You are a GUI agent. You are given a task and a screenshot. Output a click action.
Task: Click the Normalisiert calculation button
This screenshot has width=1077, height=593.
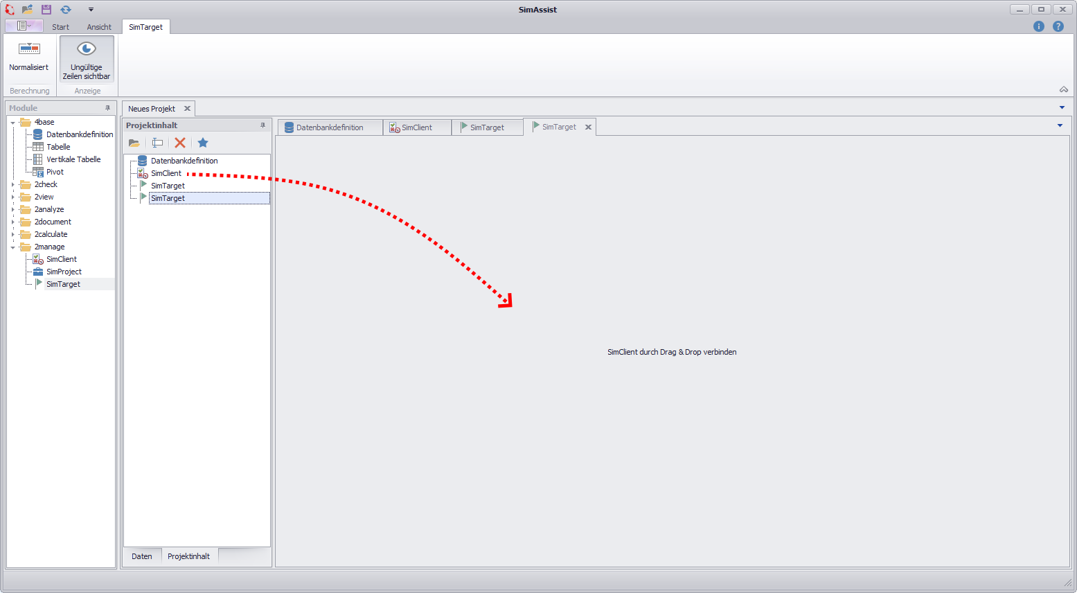click(29, 58)
